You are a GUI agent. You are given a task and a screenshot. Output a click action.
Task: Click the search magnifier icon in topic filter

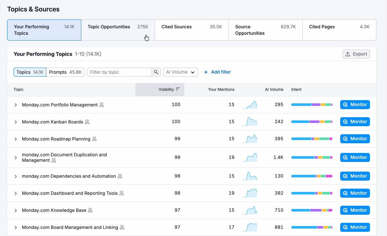tap(156, 72)
